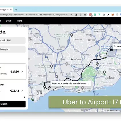Image resolution: width=121 pixels, height=121 pixels.
Task: Open pickup label chevron on map
Action: [89, 84]
